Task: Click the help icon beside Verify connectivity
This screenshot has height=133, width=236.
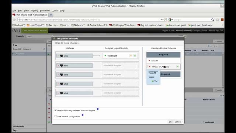Action: point(98,109)
